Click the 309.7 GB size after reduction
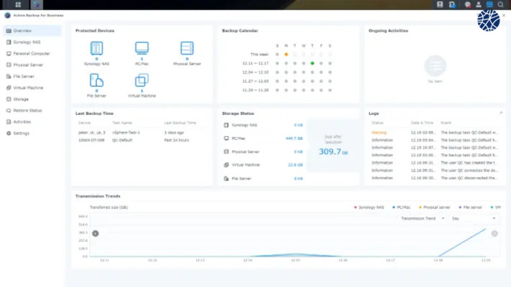This screenshot has height=287, width=511. 333,151
